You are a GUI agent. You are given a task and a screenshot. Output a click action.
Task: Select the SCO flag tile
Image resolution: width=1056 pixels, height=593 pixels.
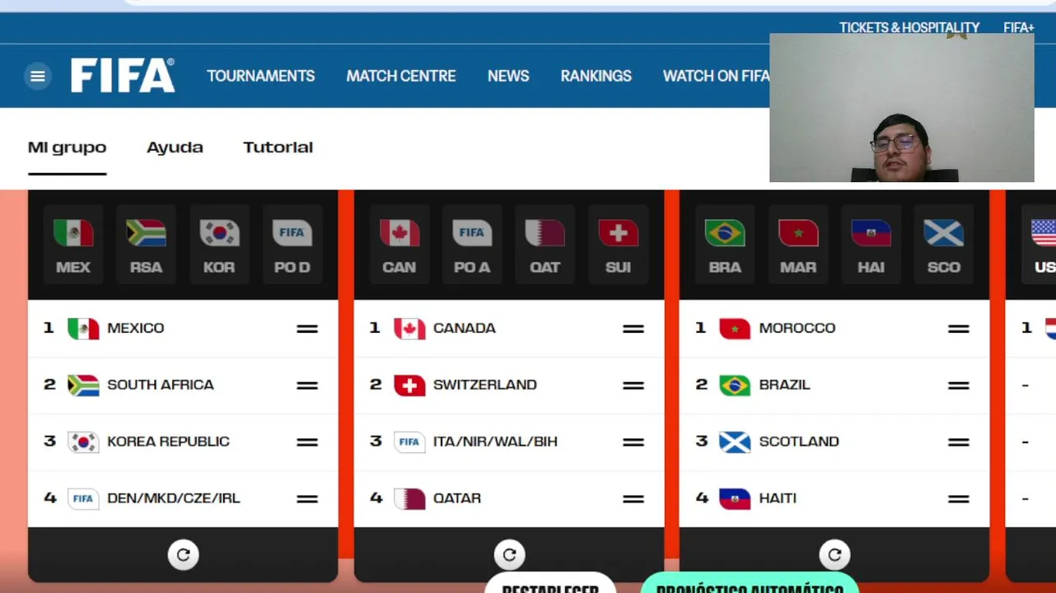point(944,245)
